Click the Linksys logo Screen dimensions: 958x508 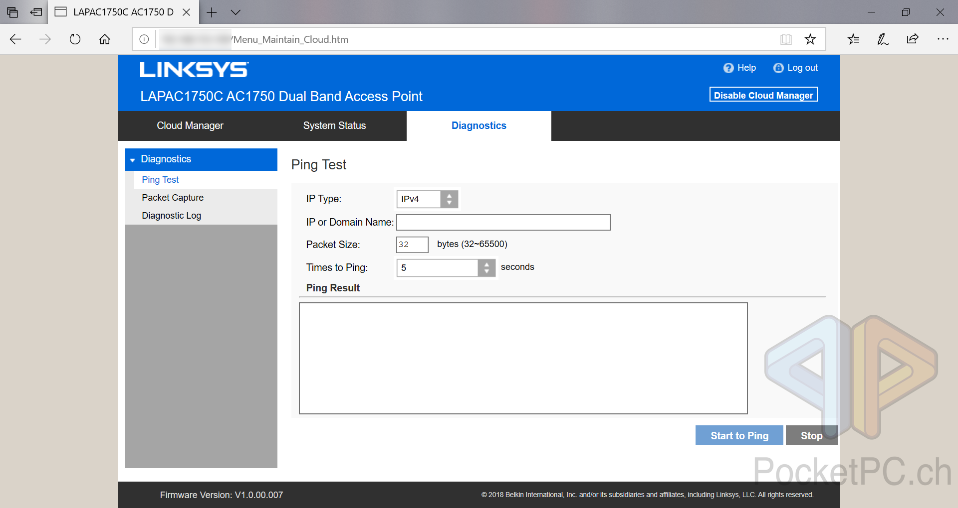[194, 70]
